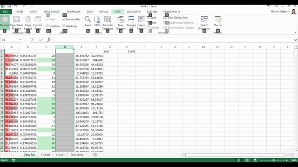Open the DEVELOPER ribbon tab

click(x=134, y=12)
